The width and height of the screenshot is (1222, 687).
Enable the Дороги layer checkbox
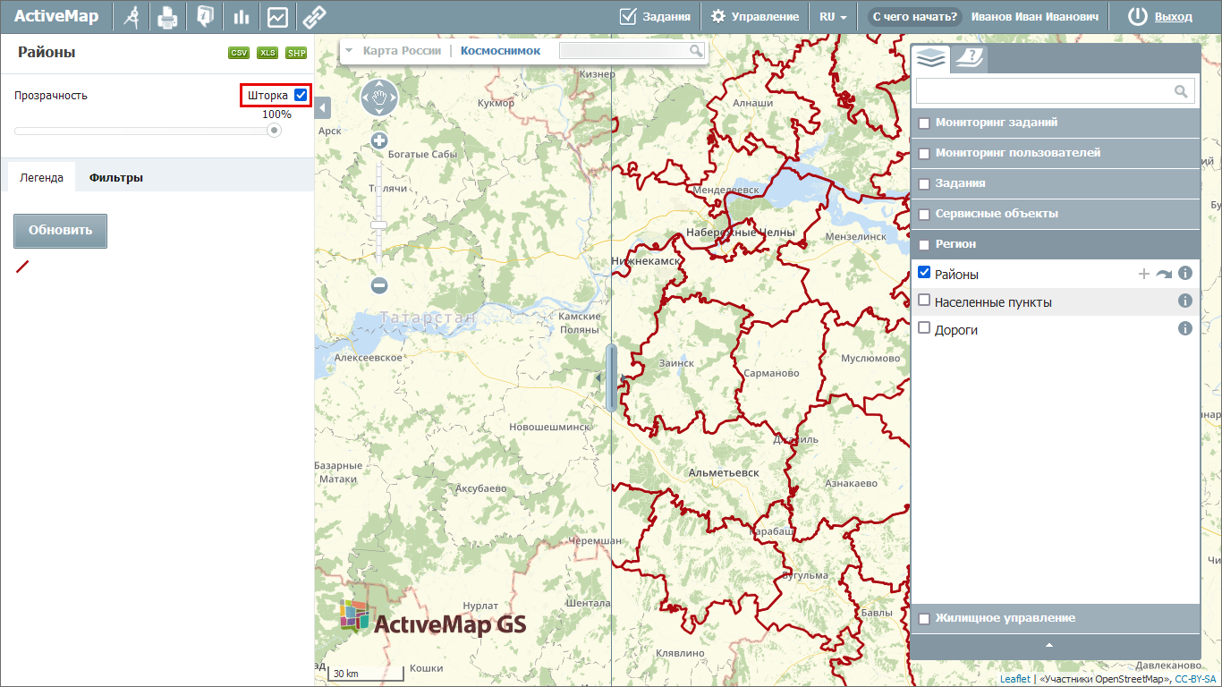[x=925, y=328]
